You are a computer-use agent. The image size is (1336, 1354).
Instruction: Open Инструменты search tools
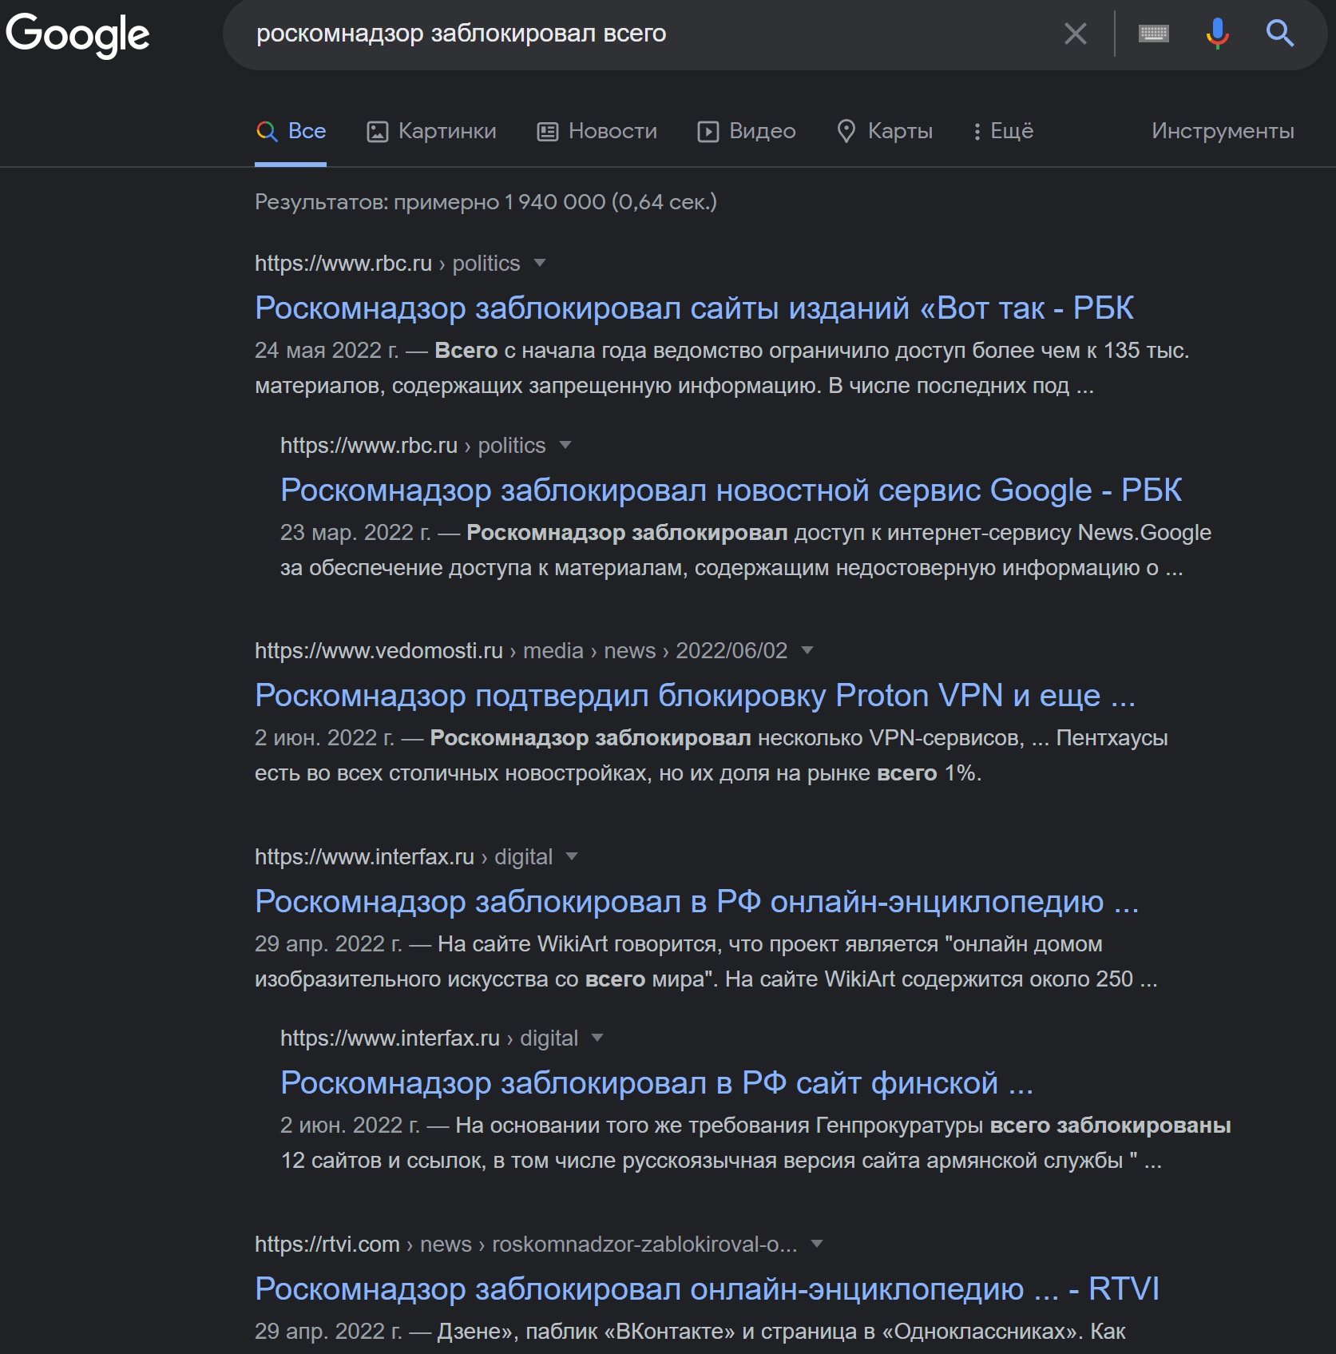1222,131
